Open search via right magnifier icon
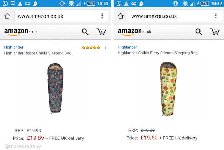Image resolution: width=224 pixels, height=150 pixels. pos(199,32)
